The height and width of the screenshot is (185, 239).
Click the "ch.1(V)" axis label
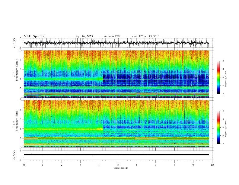click(x=14, y=43)
